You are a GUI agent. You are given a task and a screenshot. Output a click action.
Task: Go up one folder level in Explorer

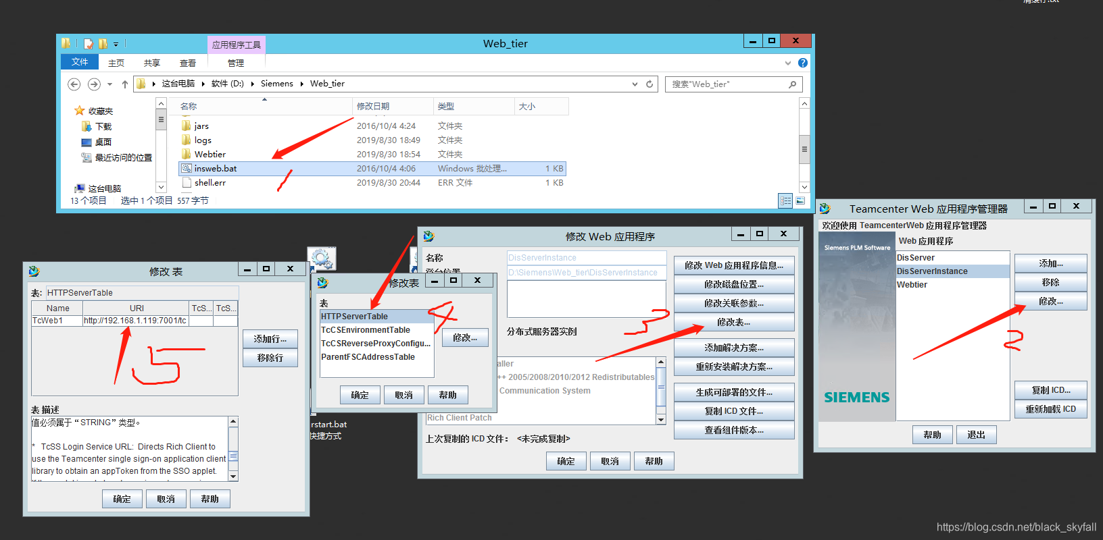point(125,84)
